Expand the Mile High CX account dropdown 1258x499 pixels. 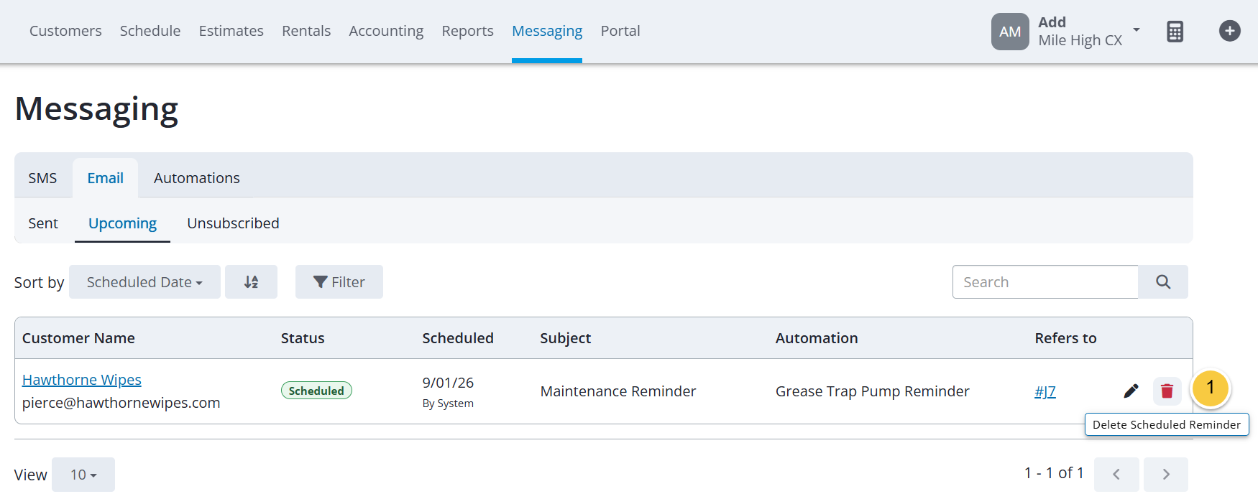pyautogui.click(x=1137, y=30)
